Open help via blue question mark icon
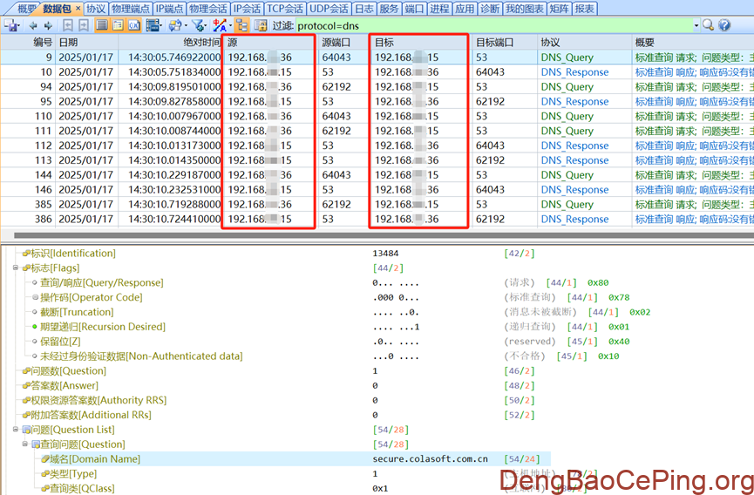The height and width of the screenshot is (495, 754). click(x=724, y=25)
